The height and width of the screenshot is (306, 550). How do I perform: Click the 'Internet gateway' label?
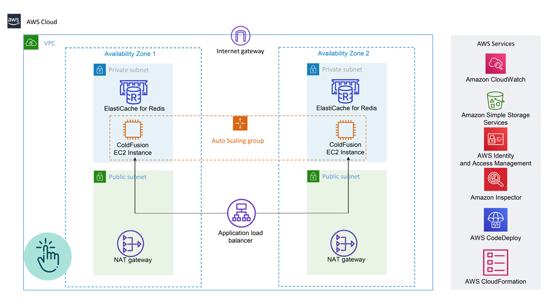tap(240, 51)
